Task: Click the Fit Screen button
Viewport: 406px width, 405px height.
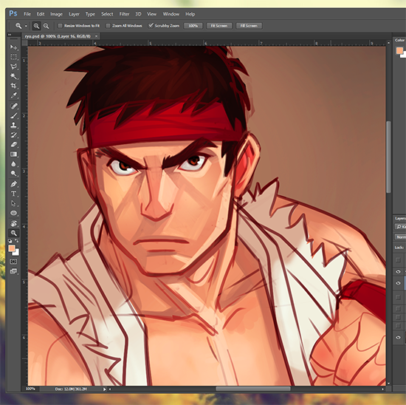Action: pyautogui.click(x=219, y=26)
